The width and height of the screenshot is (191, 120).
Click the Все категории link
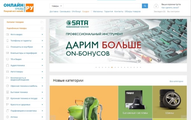[176, 81]
